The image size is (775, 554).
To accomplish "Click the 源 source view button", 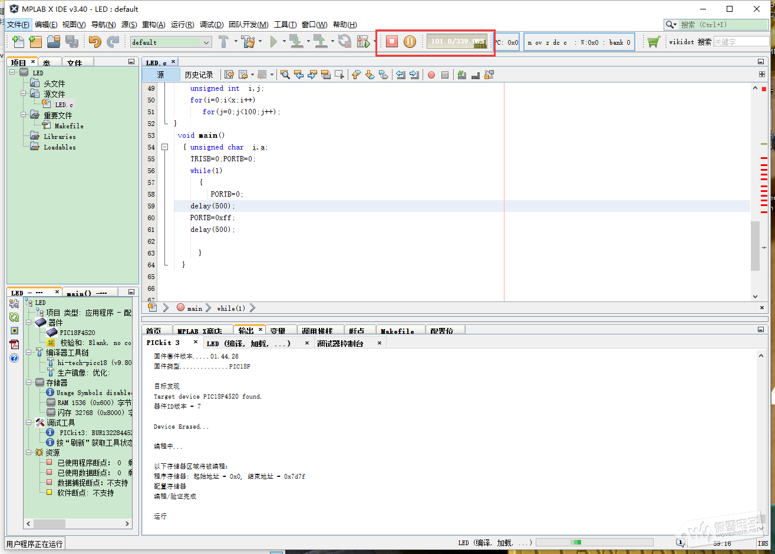I will [160, 75].
